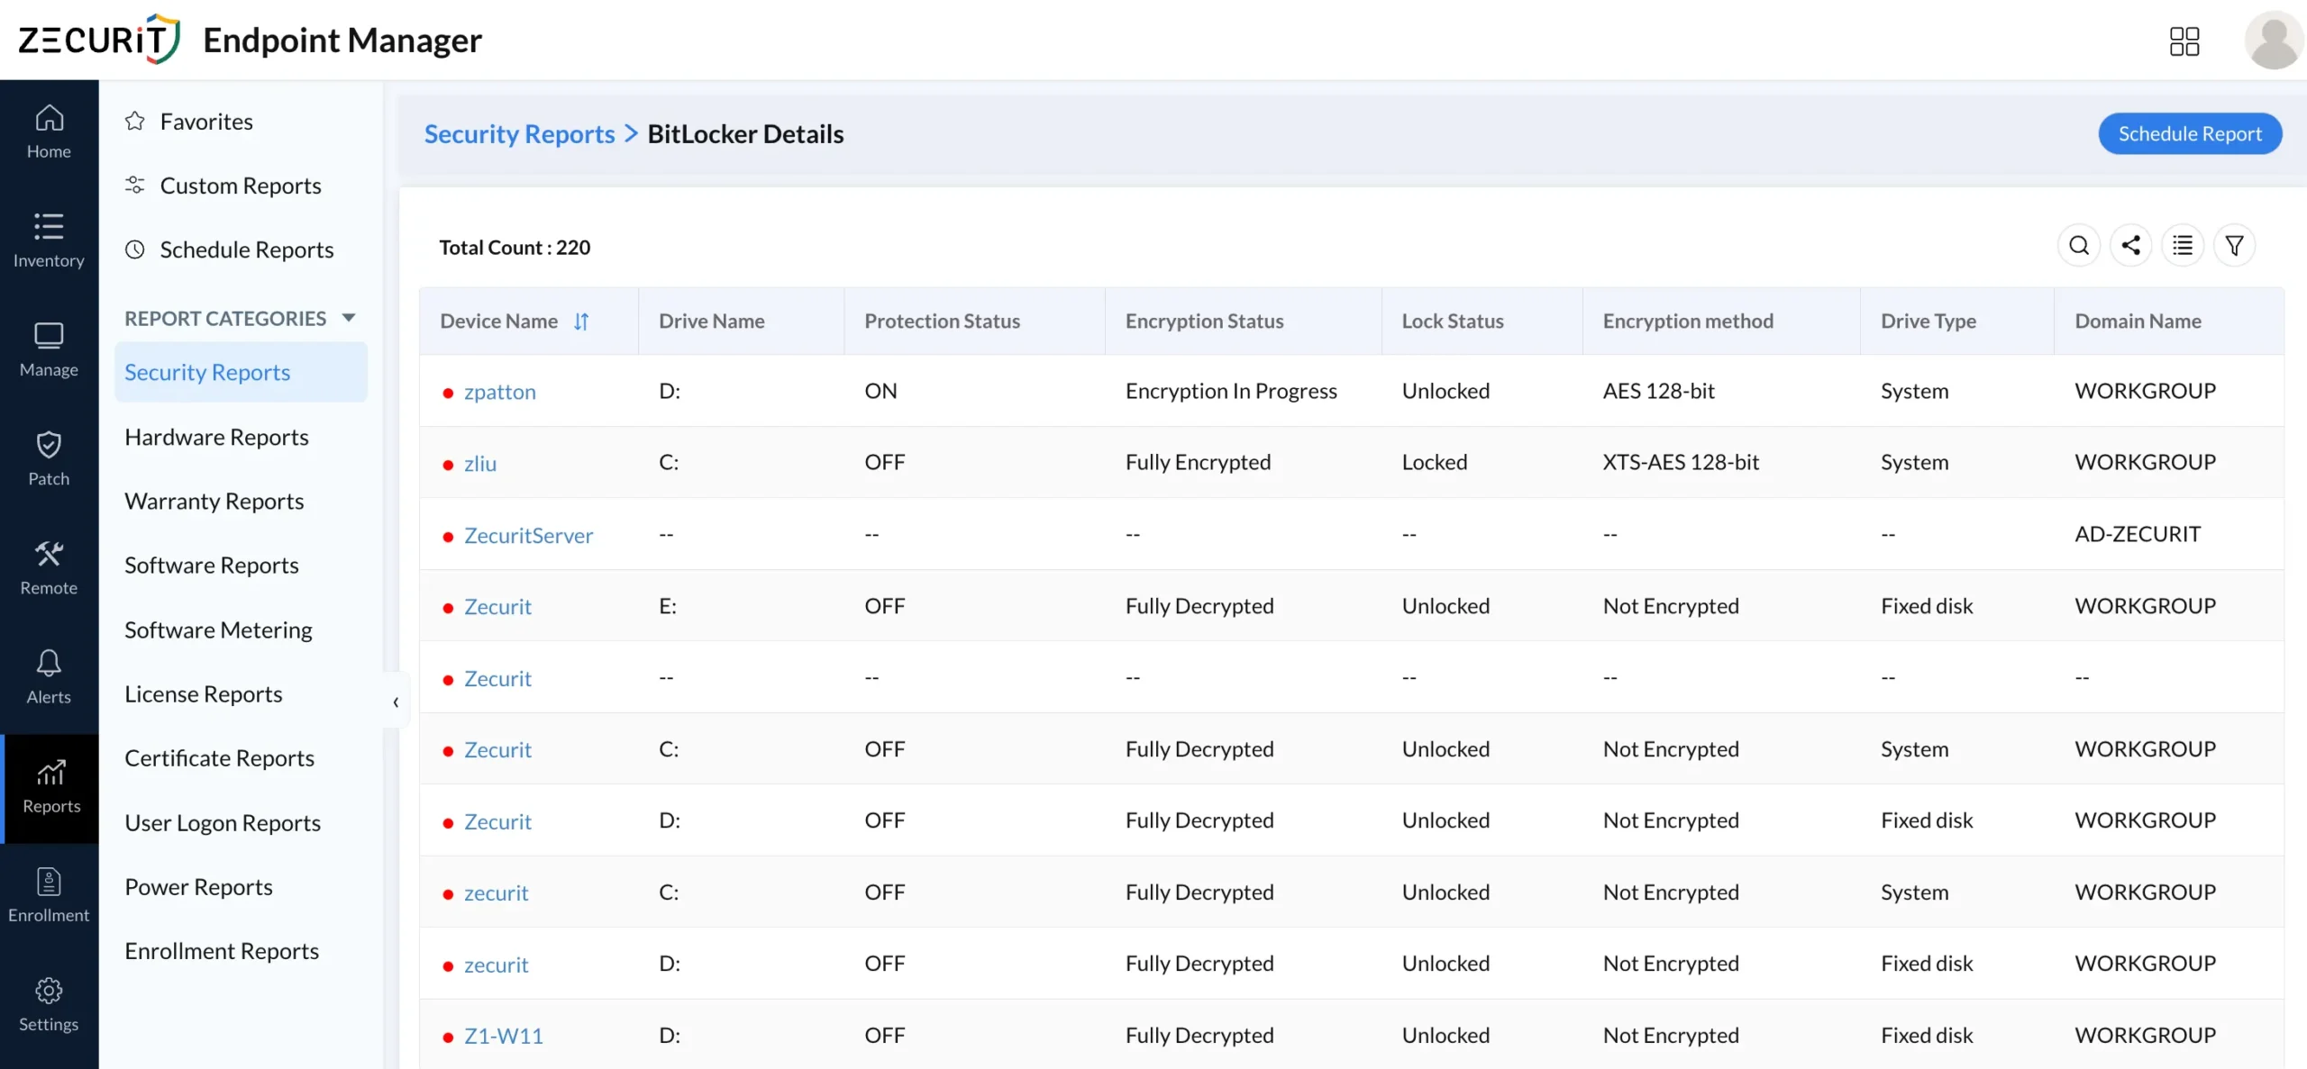This screenshot has height=1069, width=2307.
Task: Click 'AES 128-bit' in zpatton row
Action: (x=1658, y=390)
